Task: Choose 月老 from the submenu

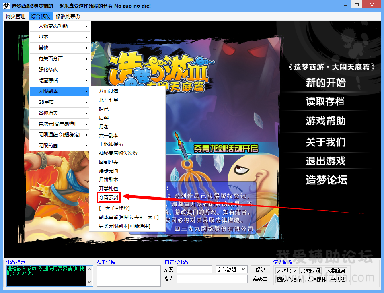Action: pyautogui.click(x=127, y=127)
